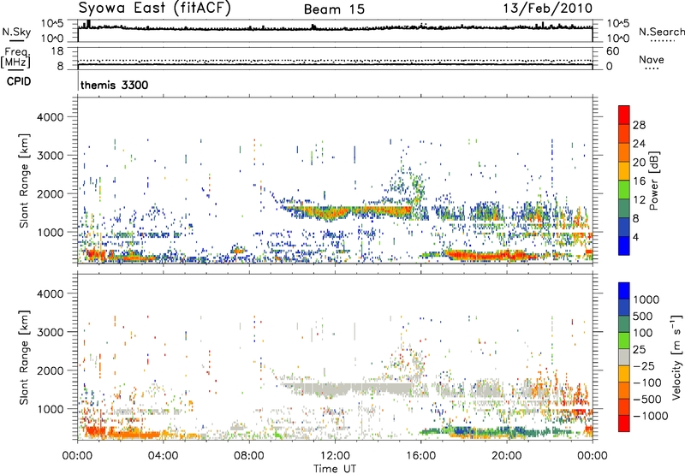Select the '16' power colorbar label

coord(639,181)
